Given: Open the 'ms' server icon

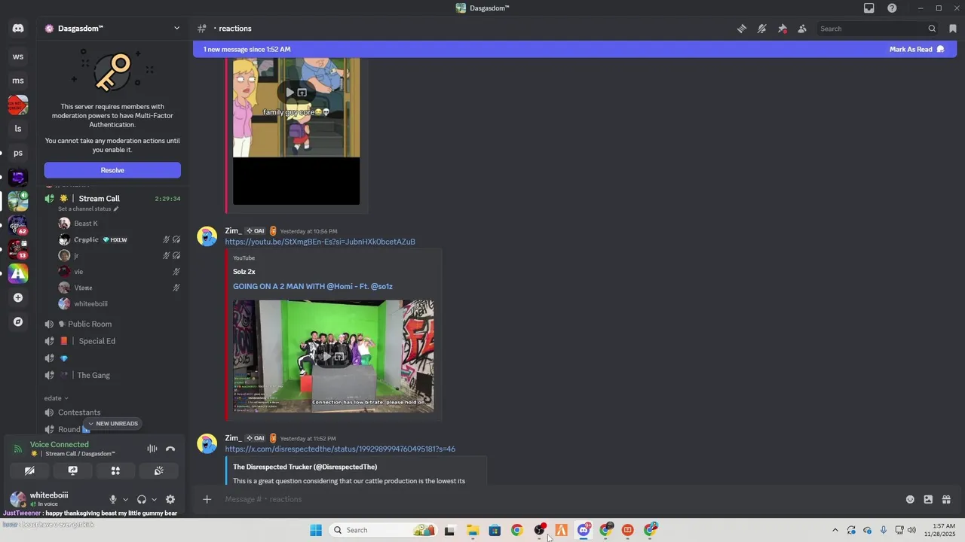Looking at the screenshot, I should tap(18, 81).
